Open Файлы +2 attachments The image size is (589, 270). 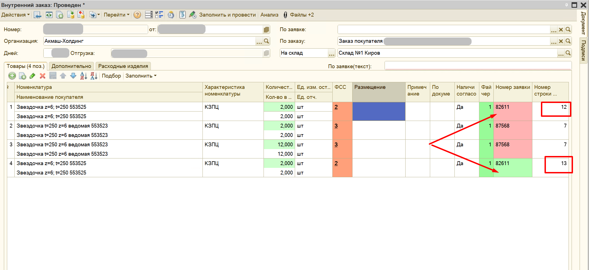pyautogui.click(x=298, y=15)
